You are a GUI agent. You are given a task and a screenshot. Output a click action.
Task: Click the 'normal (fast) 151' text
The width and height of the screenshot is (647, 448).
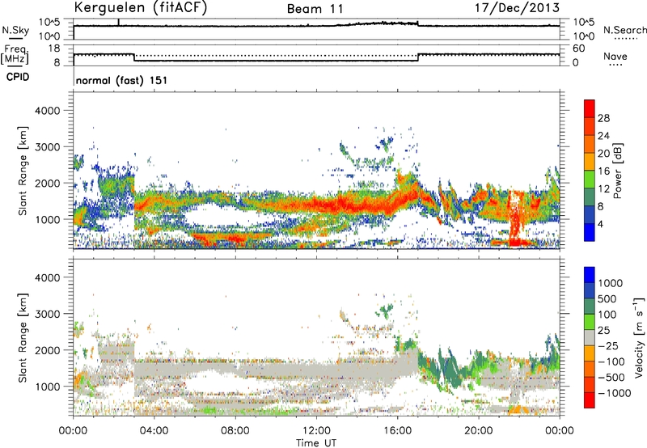tap(122, 80)
